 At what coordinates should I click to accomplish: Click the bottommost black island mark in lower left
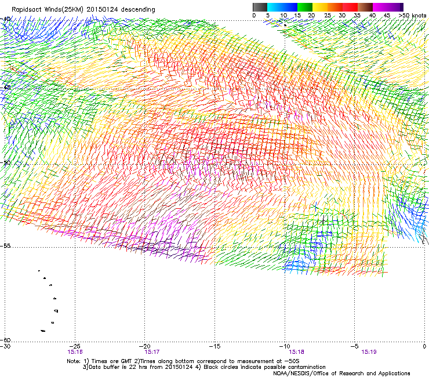coord(43,331)
